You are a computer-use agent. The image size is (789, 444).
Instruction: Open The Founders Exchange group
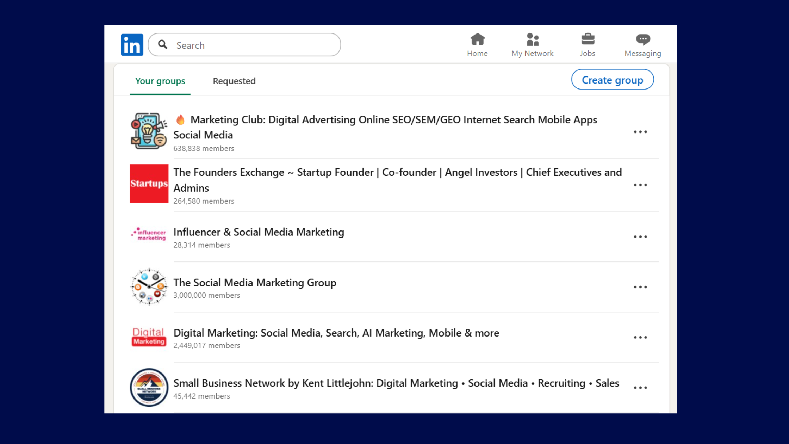(398, 180)
